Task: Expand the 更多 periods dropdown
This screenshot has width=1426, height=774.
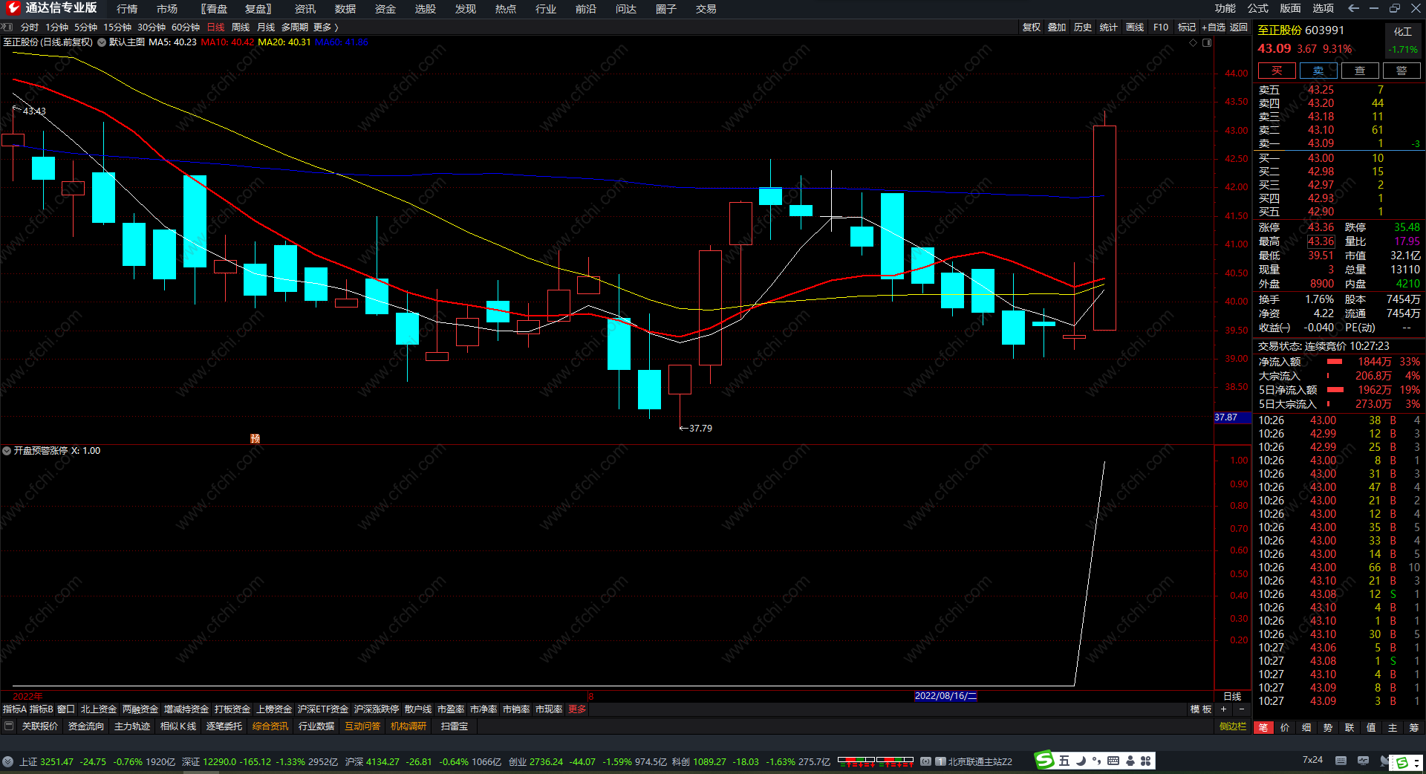Action: click(x=325, y=27)
